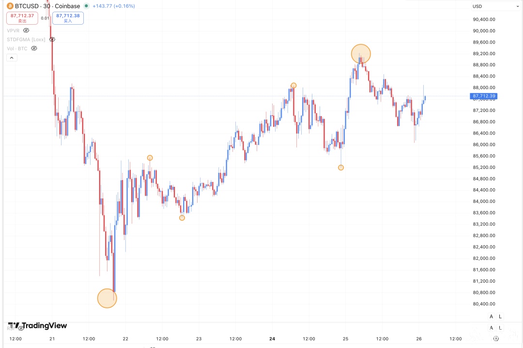Click the large orange circle at the chart peak
The width and height of the screenshot is (523, 348).
pos(361,54)
